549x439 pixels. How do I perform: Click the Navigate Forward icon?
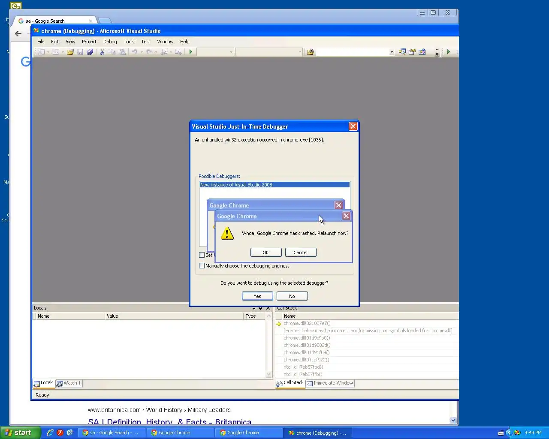[178, 52]
